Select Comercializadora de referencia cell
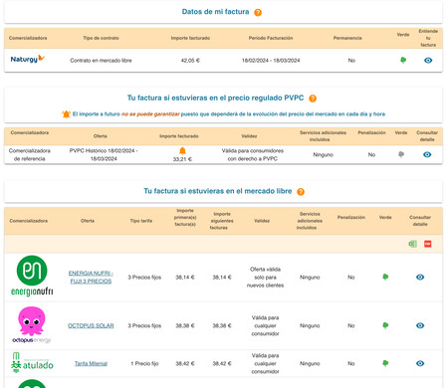 click(30, 155)
